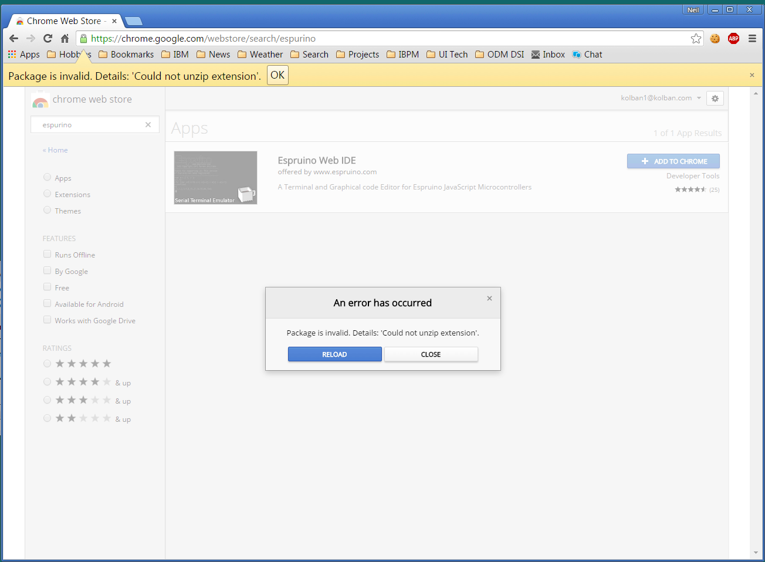Open the Projects bookmarks folder

(x=357, y=55)
